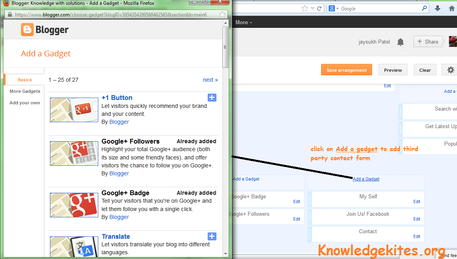Viewport: 457px width, 259px height.
Task: Click the popup window URL address field
Action: (x=115, y=15)
